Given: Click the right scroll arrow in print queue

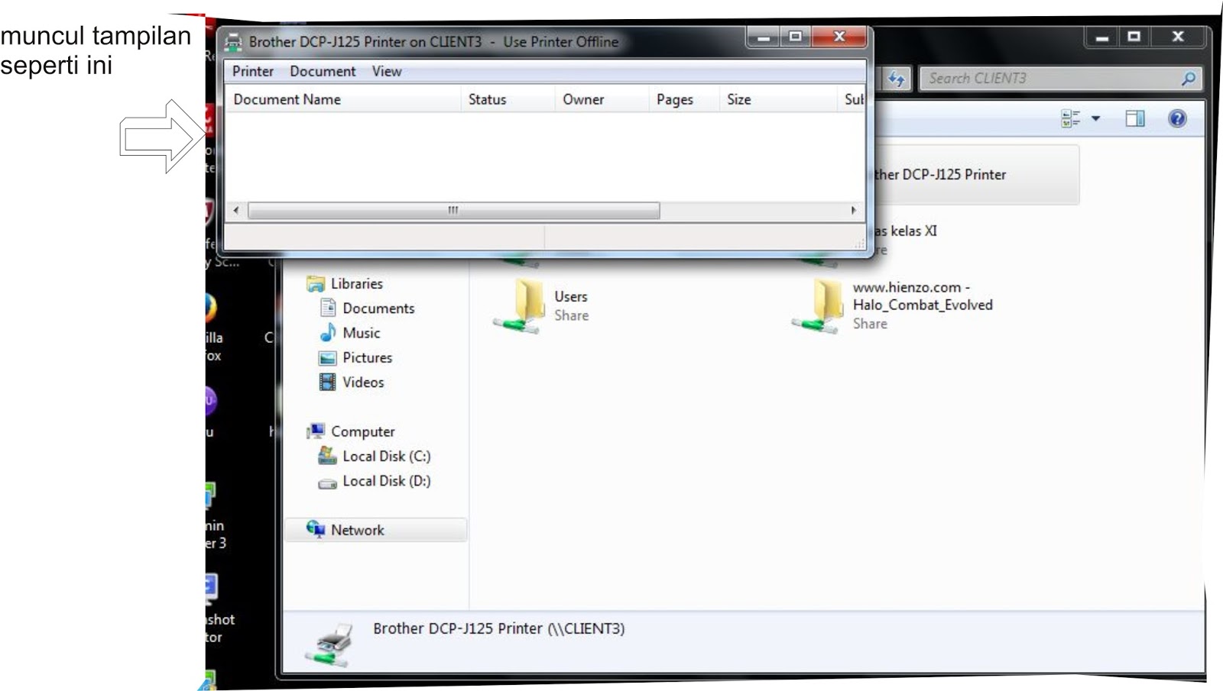Looking at the screenshot, I should pyautogui.click(x=854, y=210).
